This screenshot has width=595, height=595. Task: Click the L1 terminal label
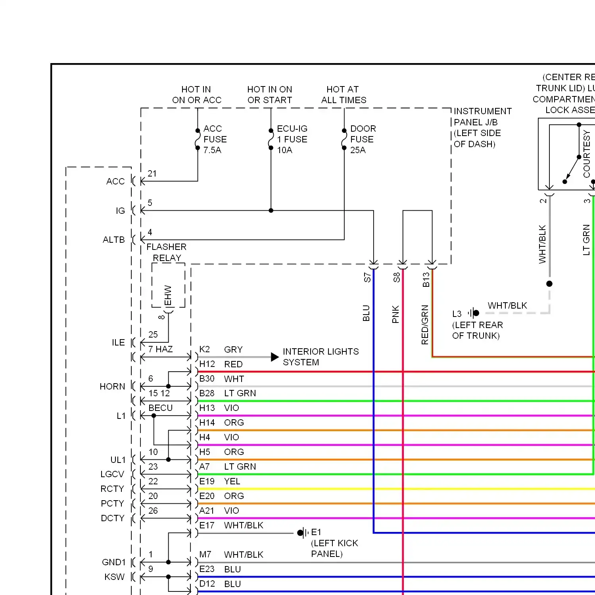click(x=121, y=416)
